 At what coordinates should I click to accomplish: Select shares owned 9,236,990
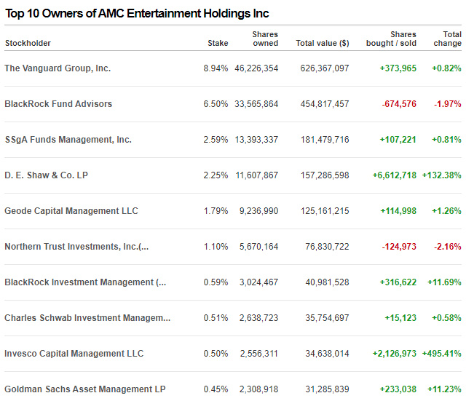(x=259, y=211)
